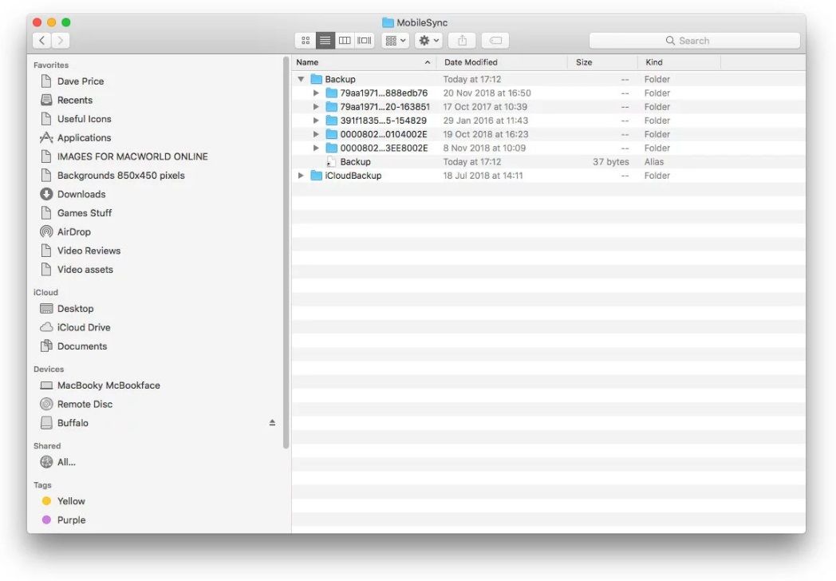
Task: Click the MobileSync title folder icon
Action: coord(388,22)
